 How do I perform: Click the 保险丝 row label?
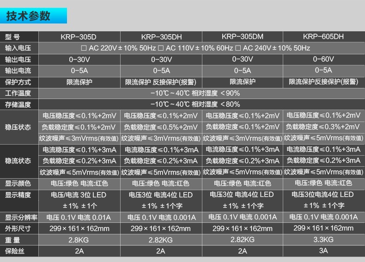click(15, 251)
